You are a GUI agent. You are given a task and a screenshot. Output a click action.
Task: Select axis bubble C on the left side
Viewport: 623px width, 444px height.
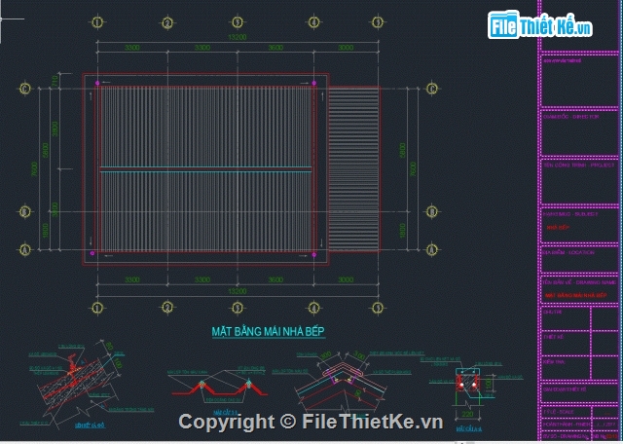pyautogui.click(x=25, y=89)
